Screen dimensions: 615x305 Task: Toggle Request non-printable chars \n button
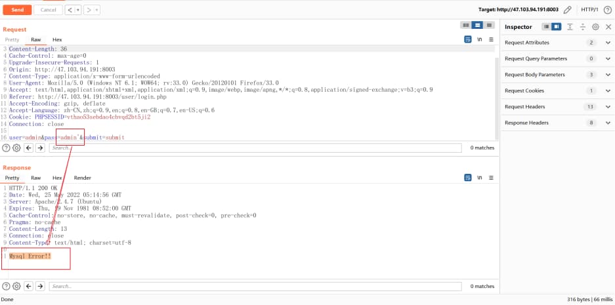pos(479,39)
